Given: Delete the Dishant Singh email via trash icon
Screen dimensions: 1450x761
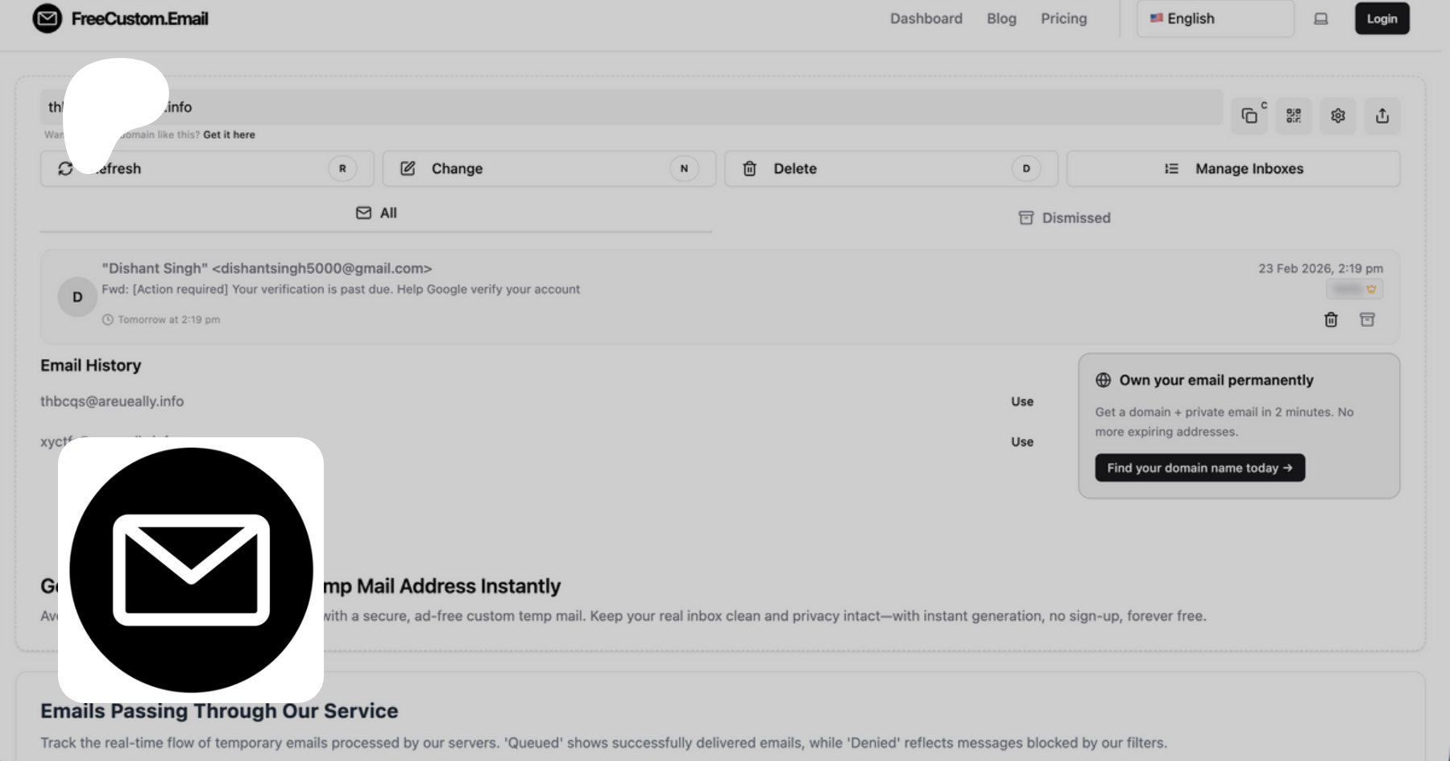Looking at the screenshot, I should [1331, 320].
